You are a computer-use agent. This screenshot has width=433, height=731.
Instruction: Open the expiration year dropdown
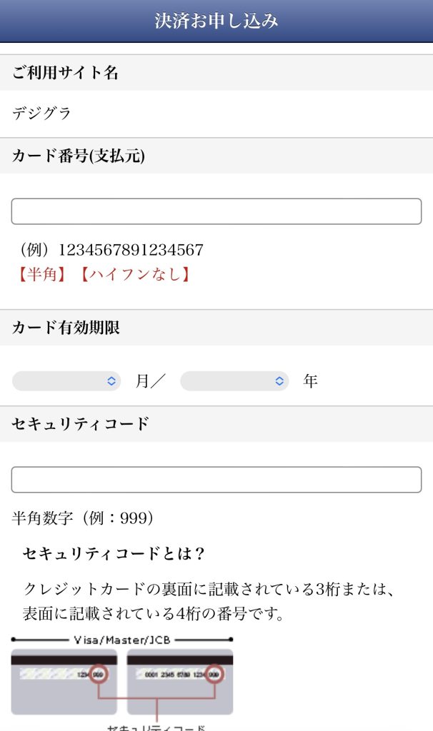coord(234,381)
